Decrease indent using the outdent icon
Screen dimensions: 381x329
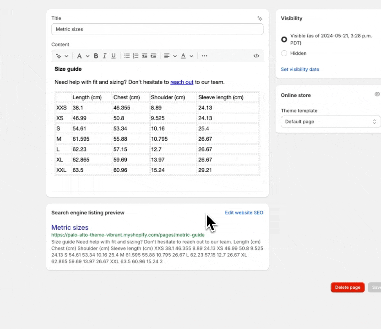[x=144, y=56]
